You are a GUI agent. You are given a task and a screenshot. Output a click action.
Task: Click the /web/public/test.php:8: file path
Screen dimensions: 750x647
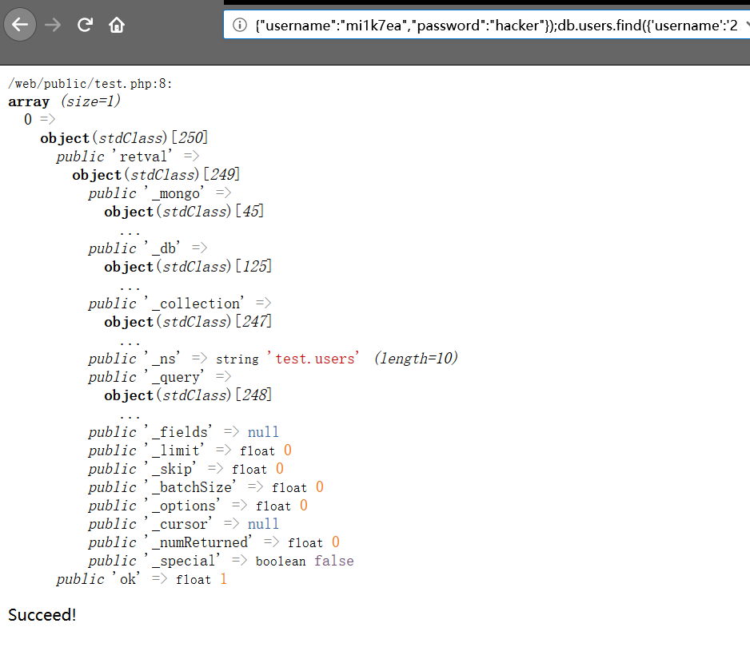[90, 84]
